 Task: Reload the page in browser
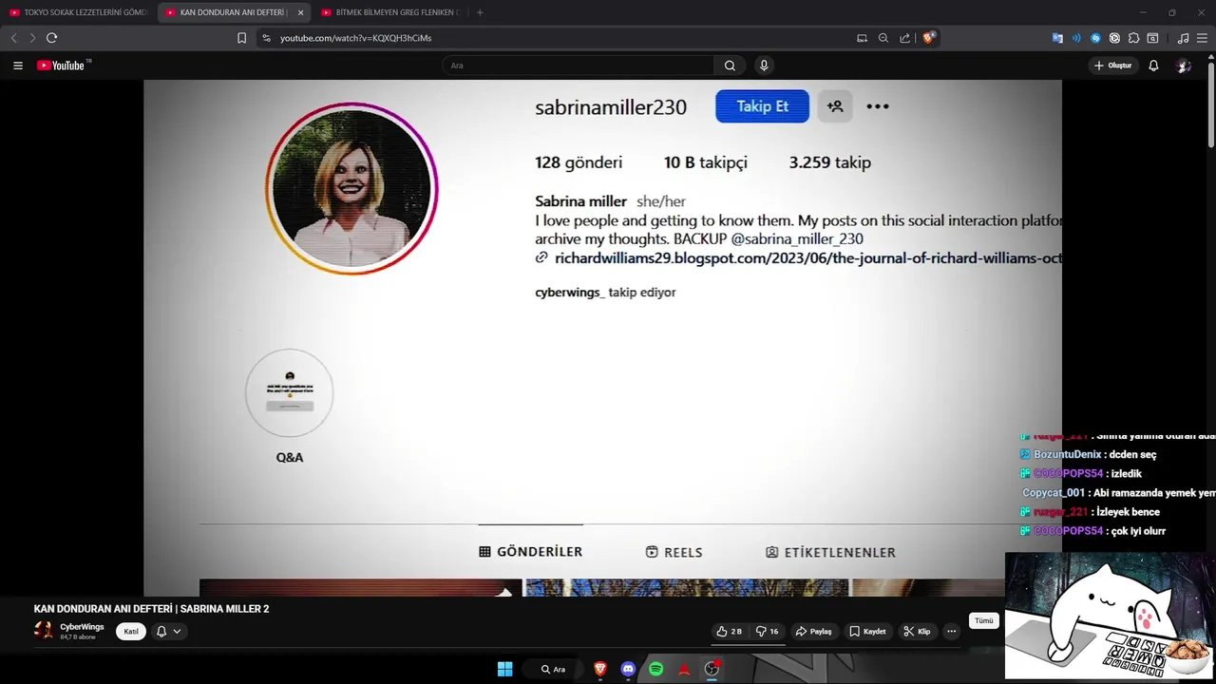tap(51, 38)
